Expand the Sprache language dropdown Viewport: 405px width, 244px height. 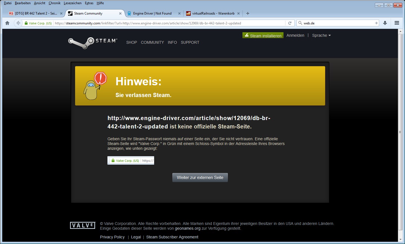(321, 35)
